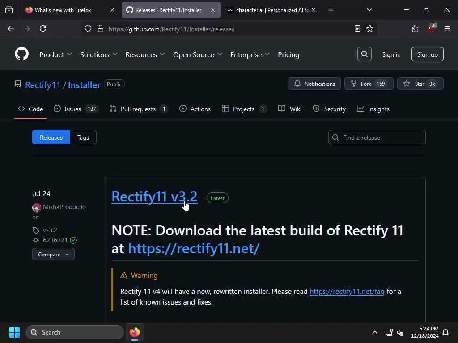Click the site padlock security icon
The width and height of the screenshot is (458, 343).
pos(101,29)
